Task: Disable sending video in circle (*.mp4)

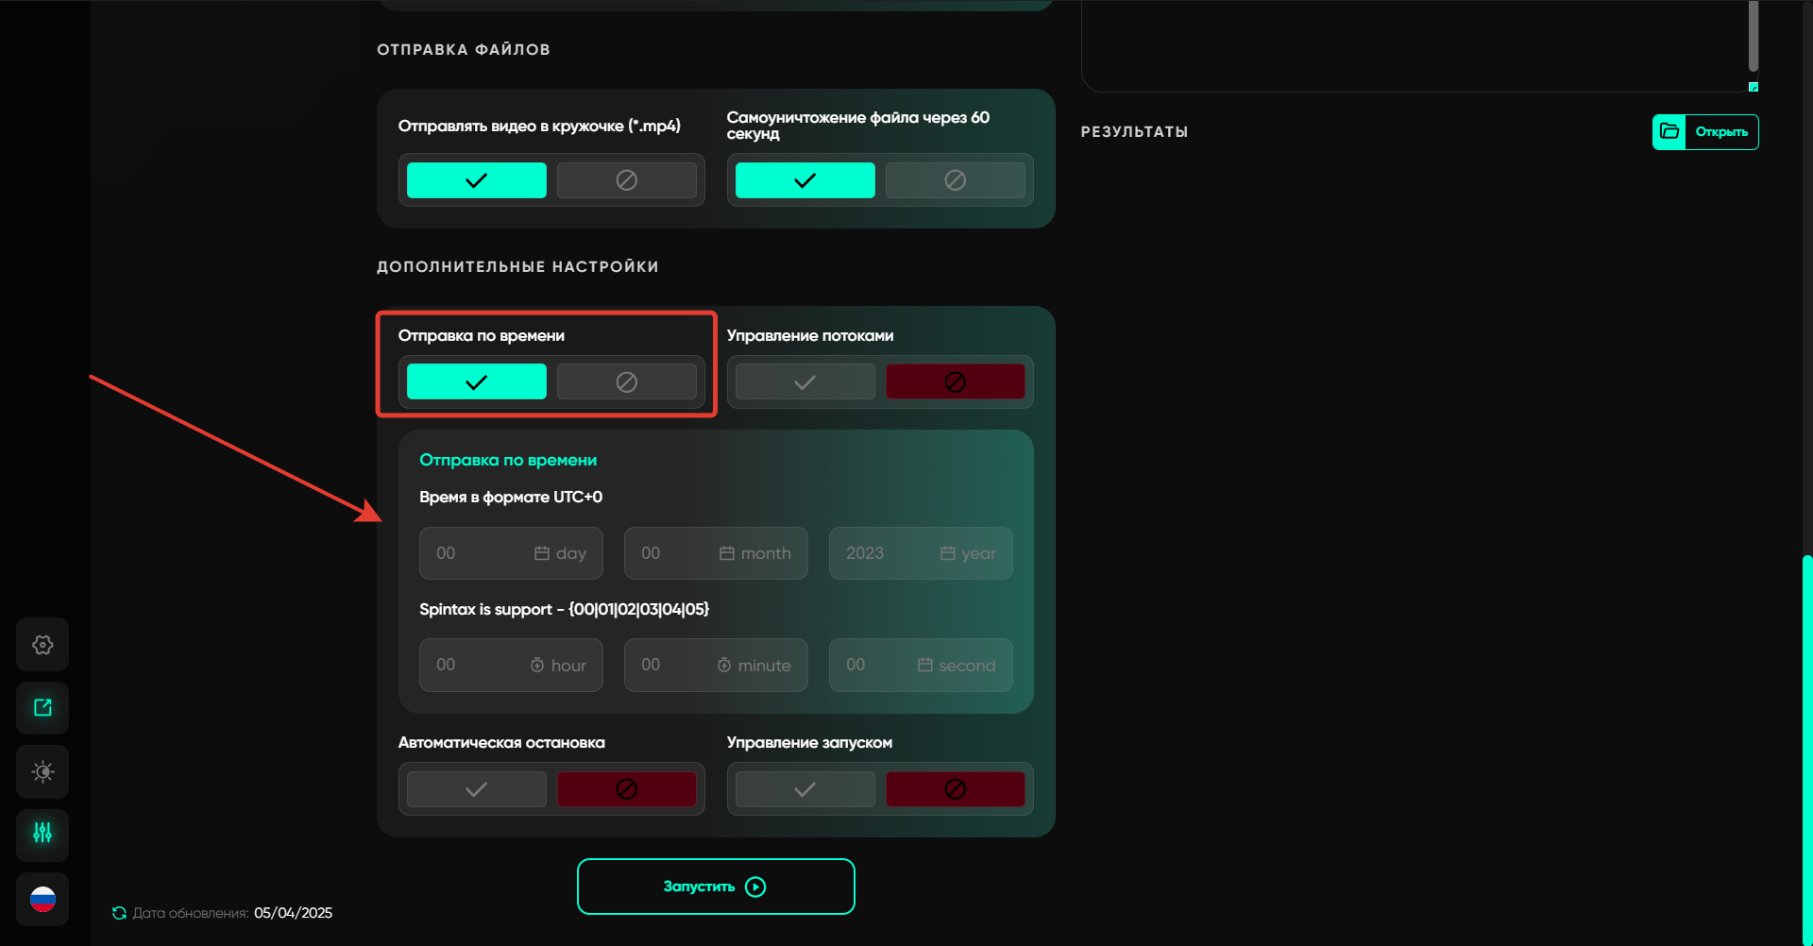Action: 626,180
